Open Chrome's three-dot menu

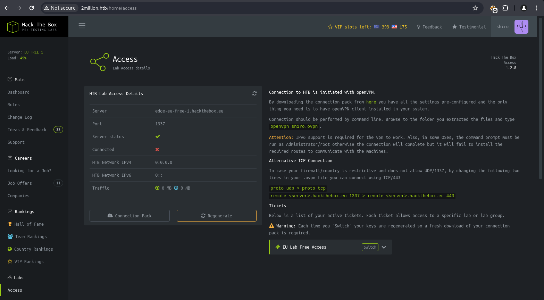(536, 8)
